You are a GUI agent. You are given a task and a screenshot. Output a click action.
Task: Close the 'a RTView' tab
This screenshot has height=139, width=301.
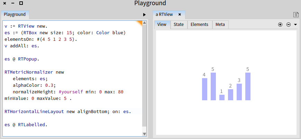(180, 15)
